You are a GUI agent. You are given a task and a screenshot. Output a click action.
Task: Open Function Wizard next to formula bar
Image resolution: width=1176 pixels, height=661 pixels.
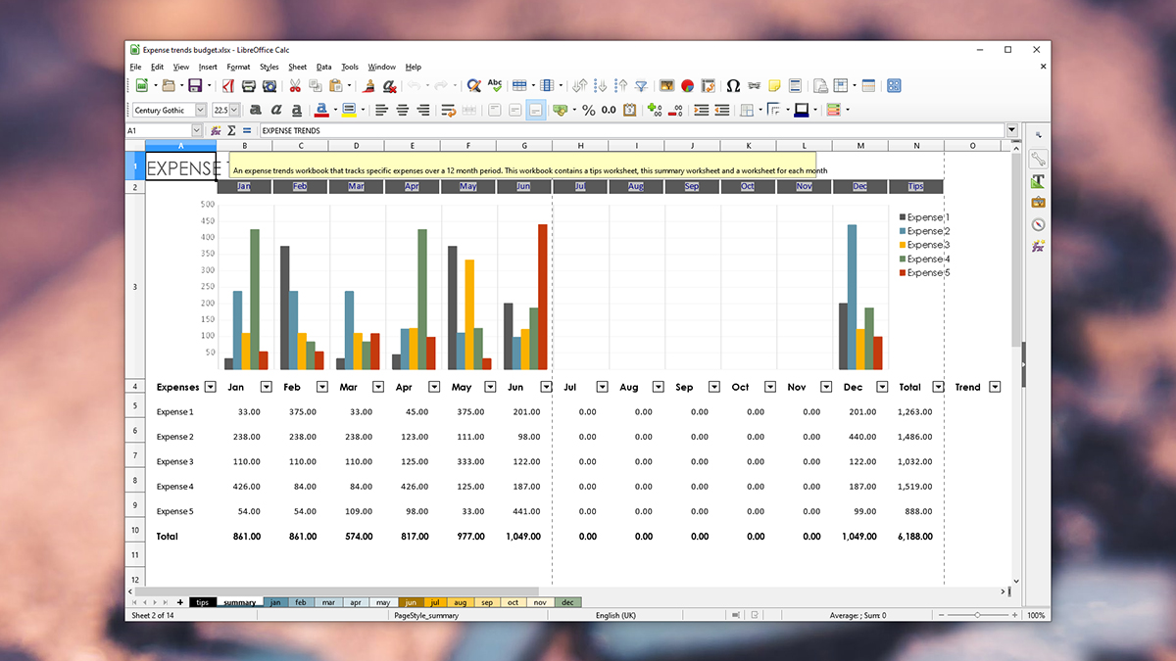[216, 130]
